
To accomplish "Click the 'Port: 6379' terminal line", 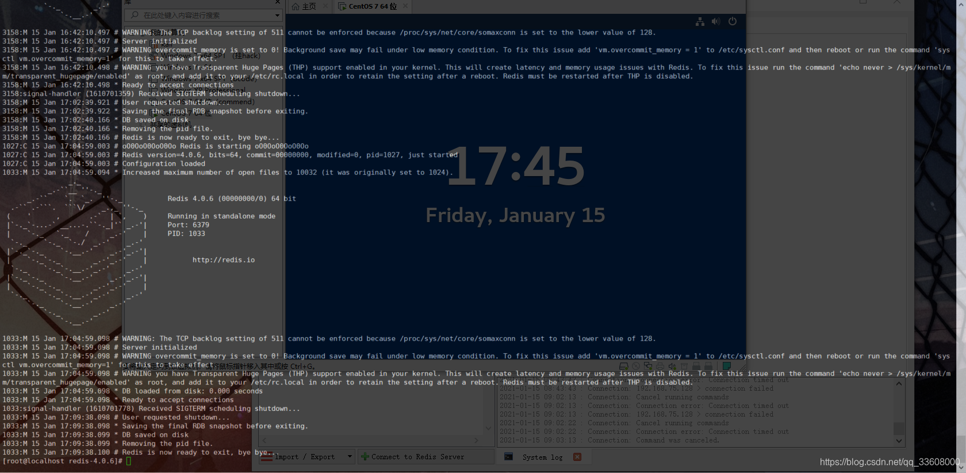I will coord(189,225).
